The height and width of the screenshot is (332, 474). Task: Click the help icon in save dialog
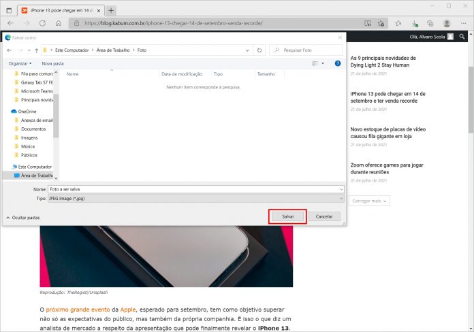[x=338, y=63]
